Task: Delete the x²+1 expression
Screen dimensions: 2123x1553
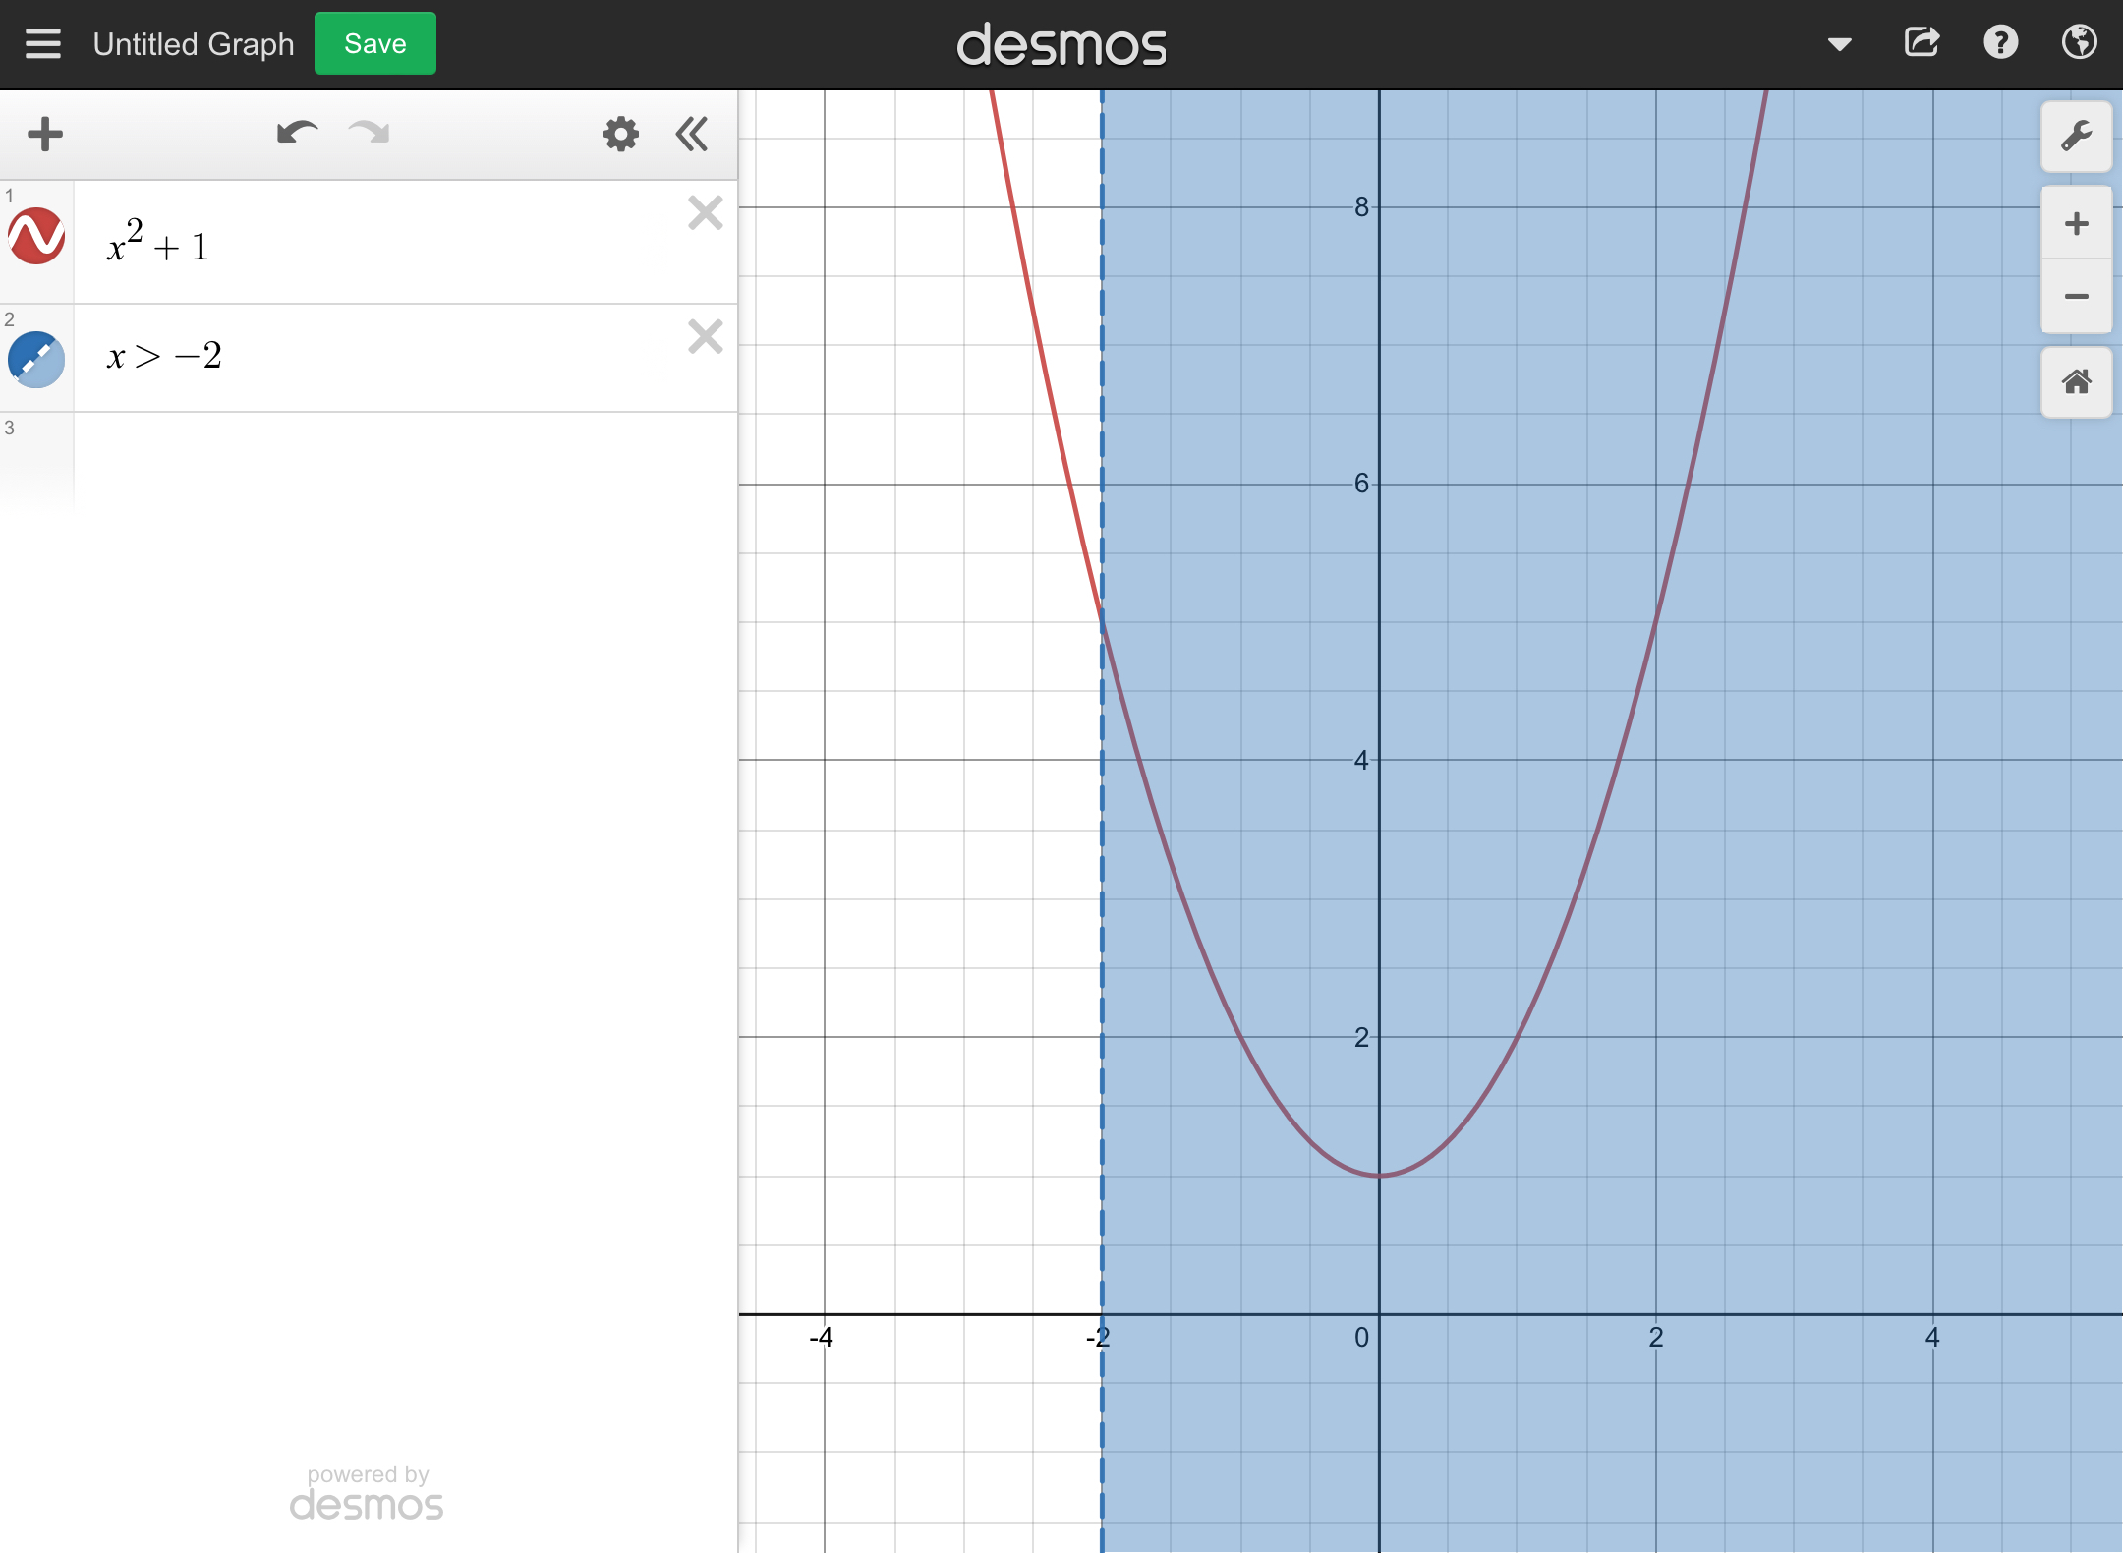Action: tap(705, 212)
